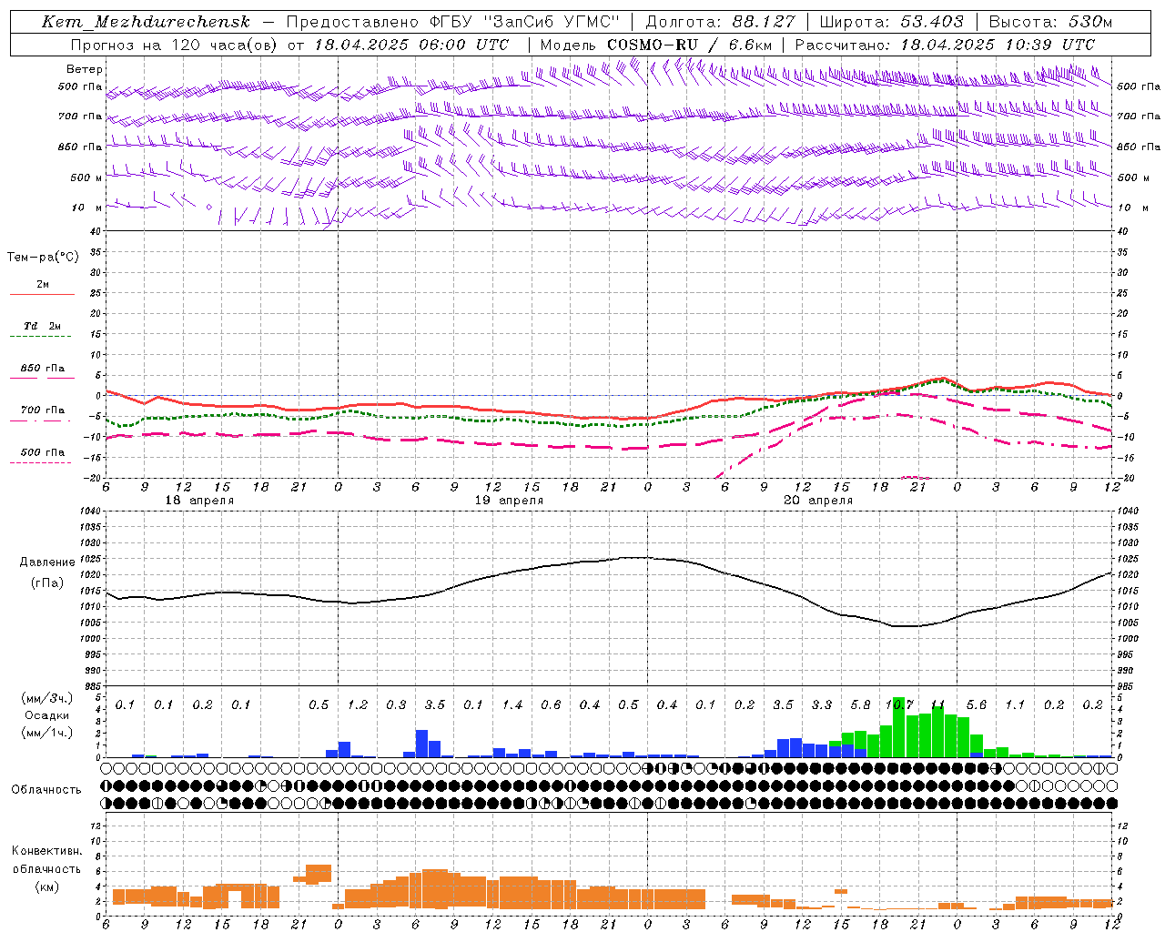Click the date label 18 апреля
Screen dimensions: 1165x932
coord(199,501)
